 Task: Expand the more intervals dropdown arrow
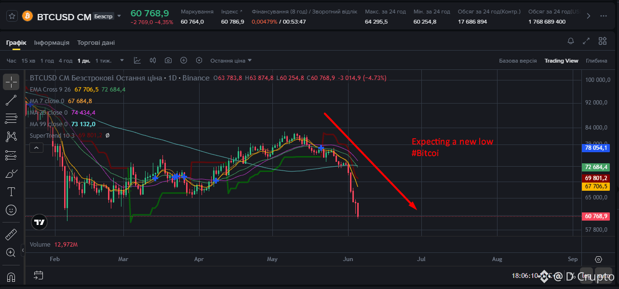point(122,61)
